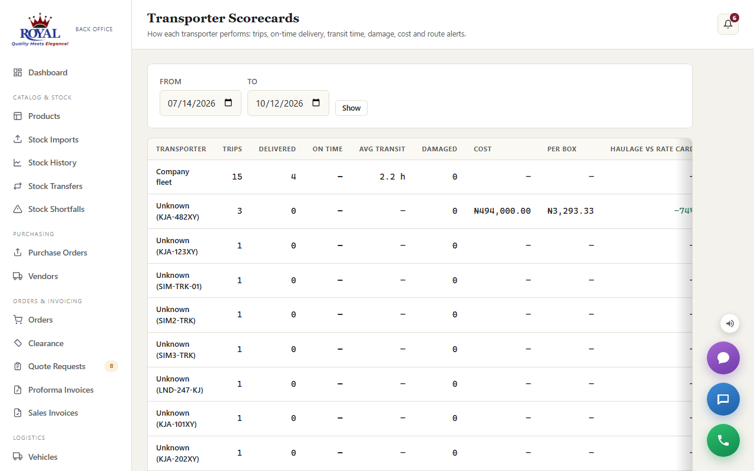754x471 pixels.
Task: Open the purple chat bubble button
Action: [x=723, y=358]
